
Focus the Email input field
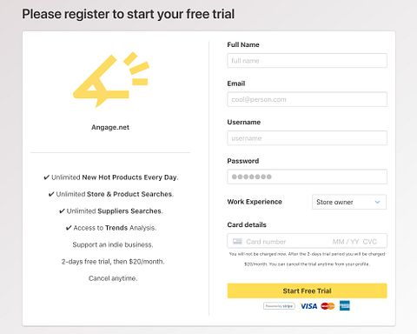pos(307,99)
